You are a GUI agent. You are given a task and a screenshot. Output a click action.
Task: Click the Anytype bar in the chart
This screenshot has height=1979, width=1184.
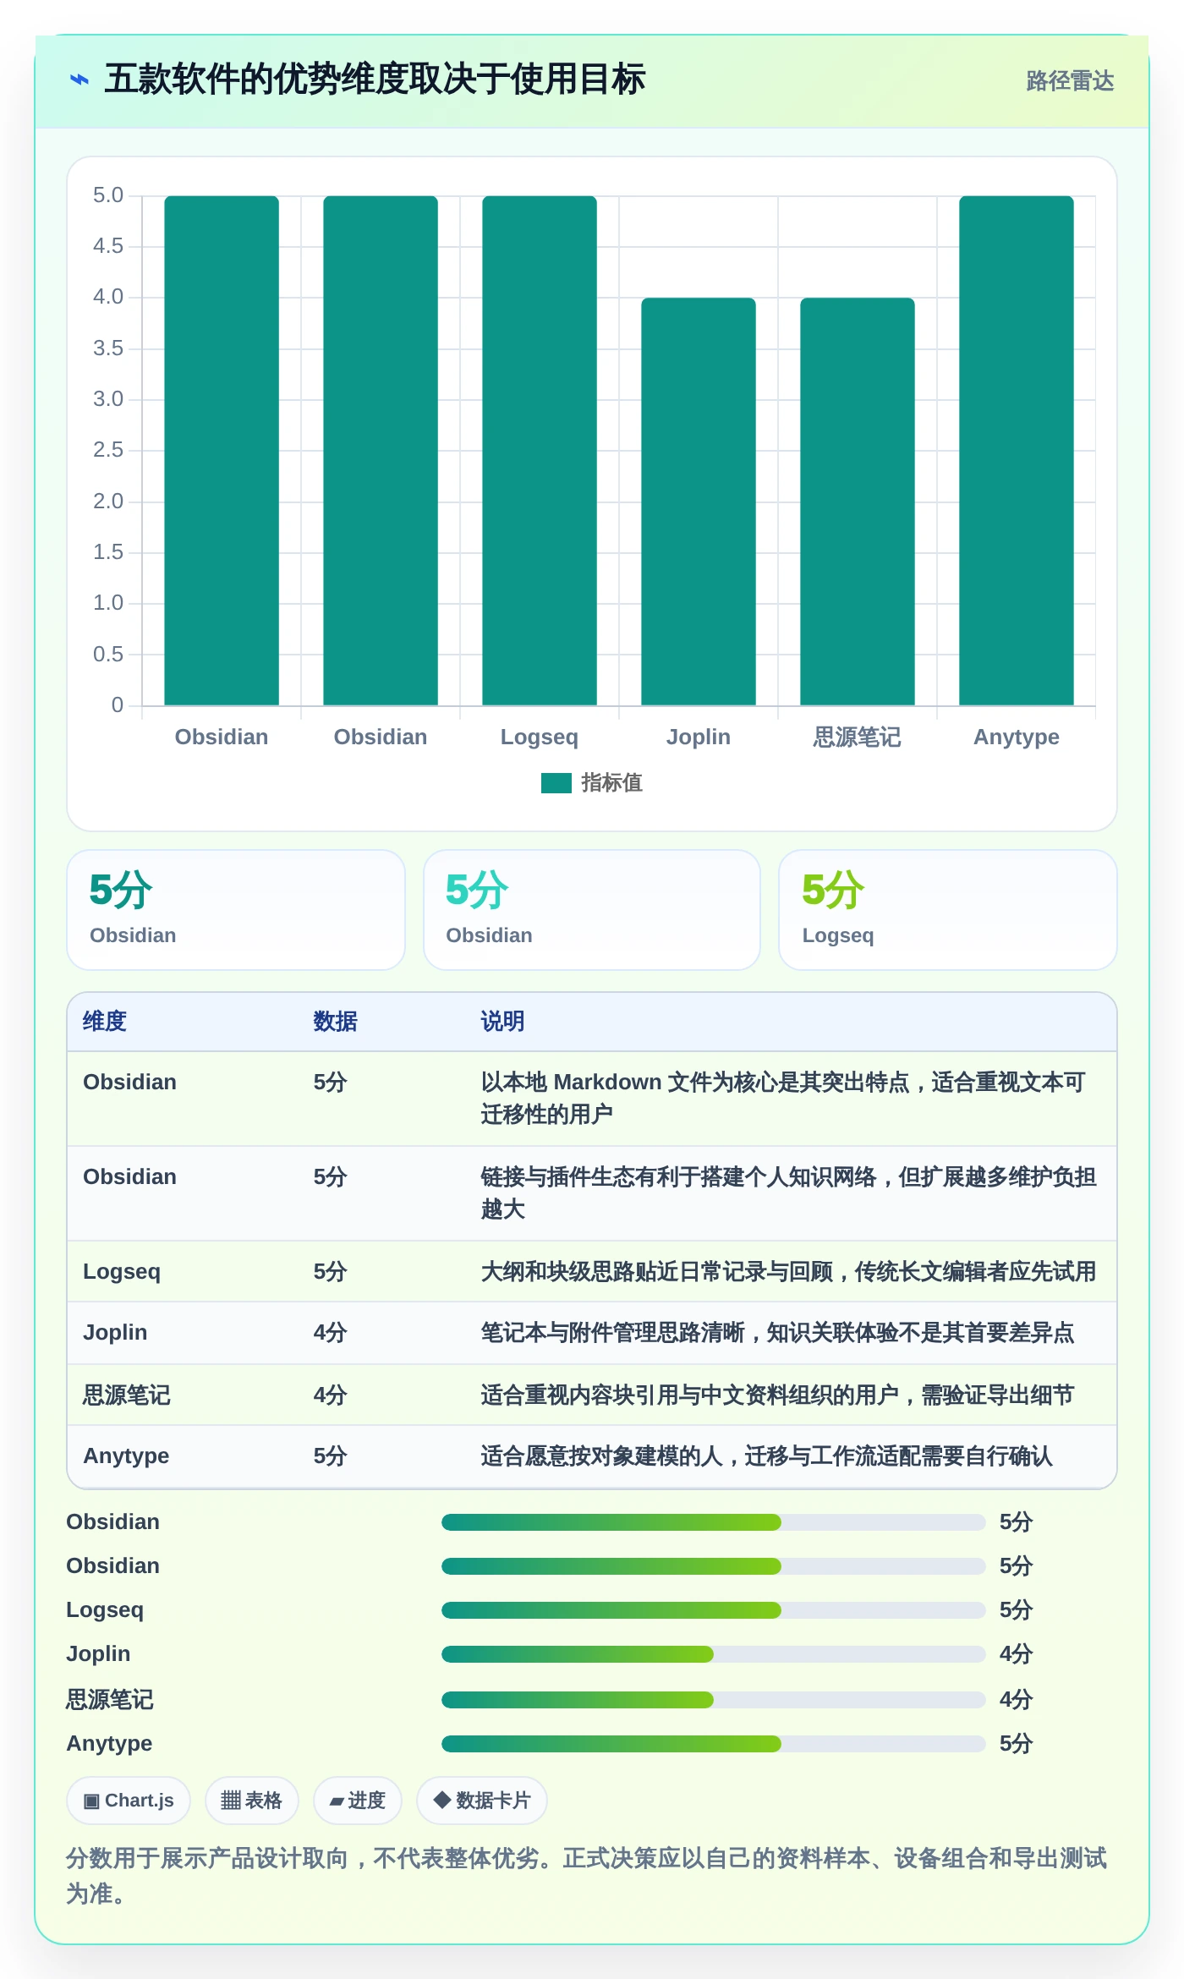coord(1017,451)
